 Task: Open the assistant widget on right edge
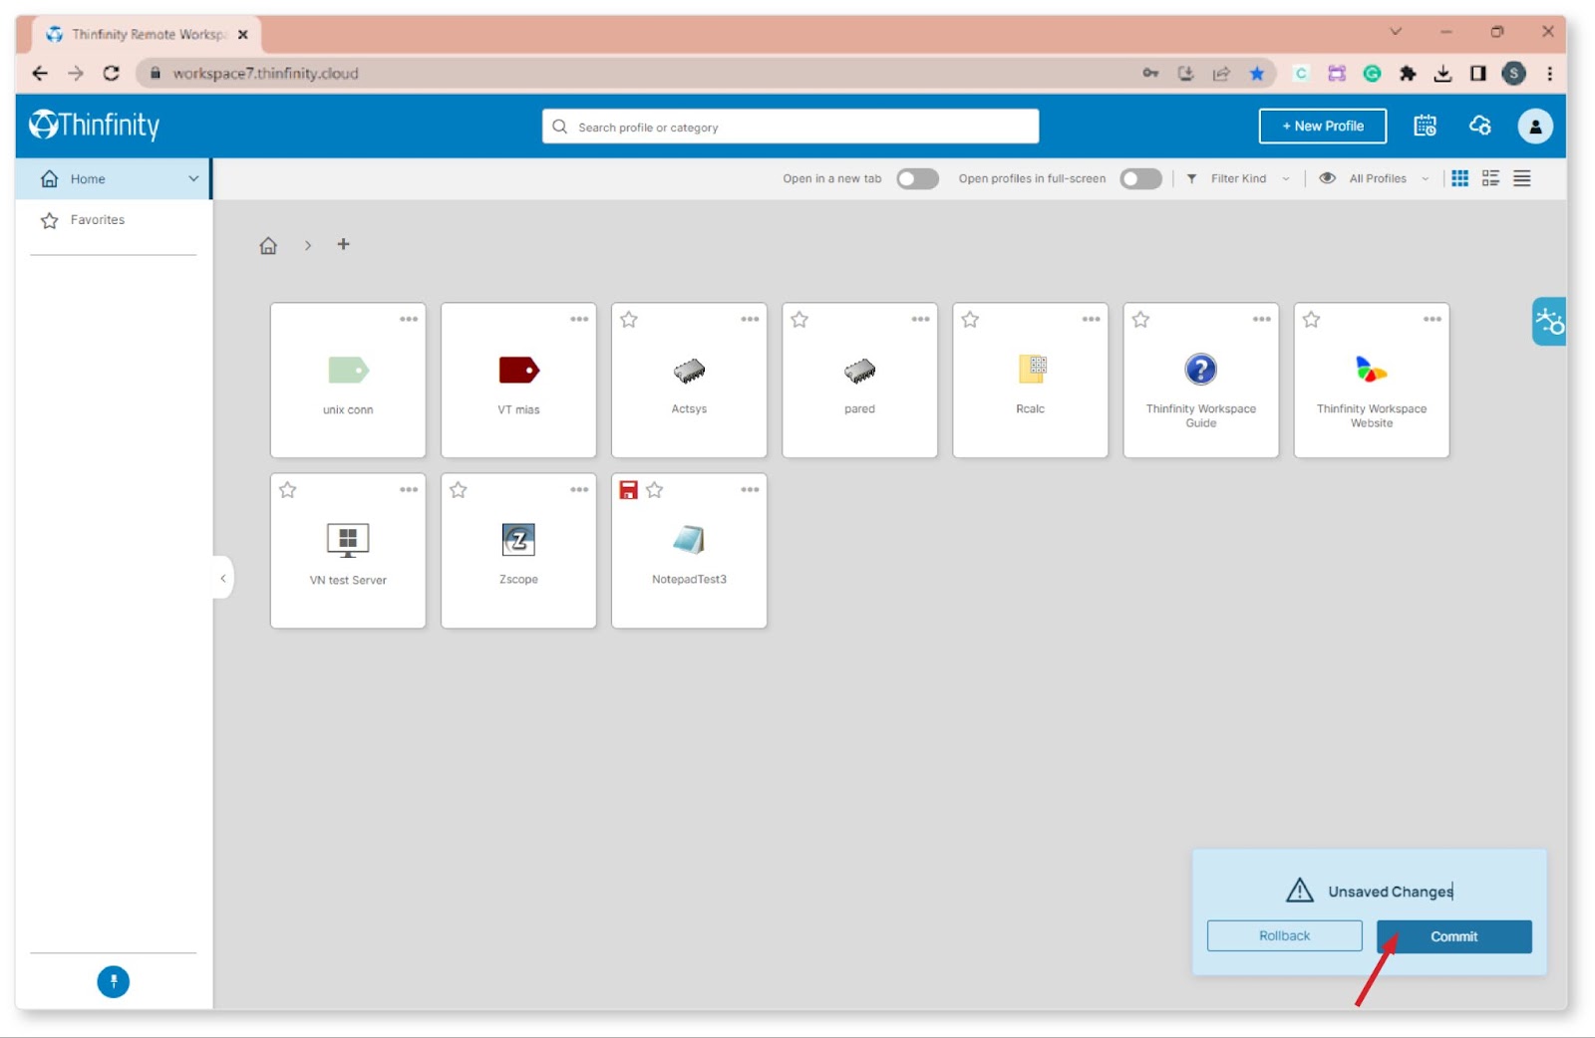(1549, 322)
